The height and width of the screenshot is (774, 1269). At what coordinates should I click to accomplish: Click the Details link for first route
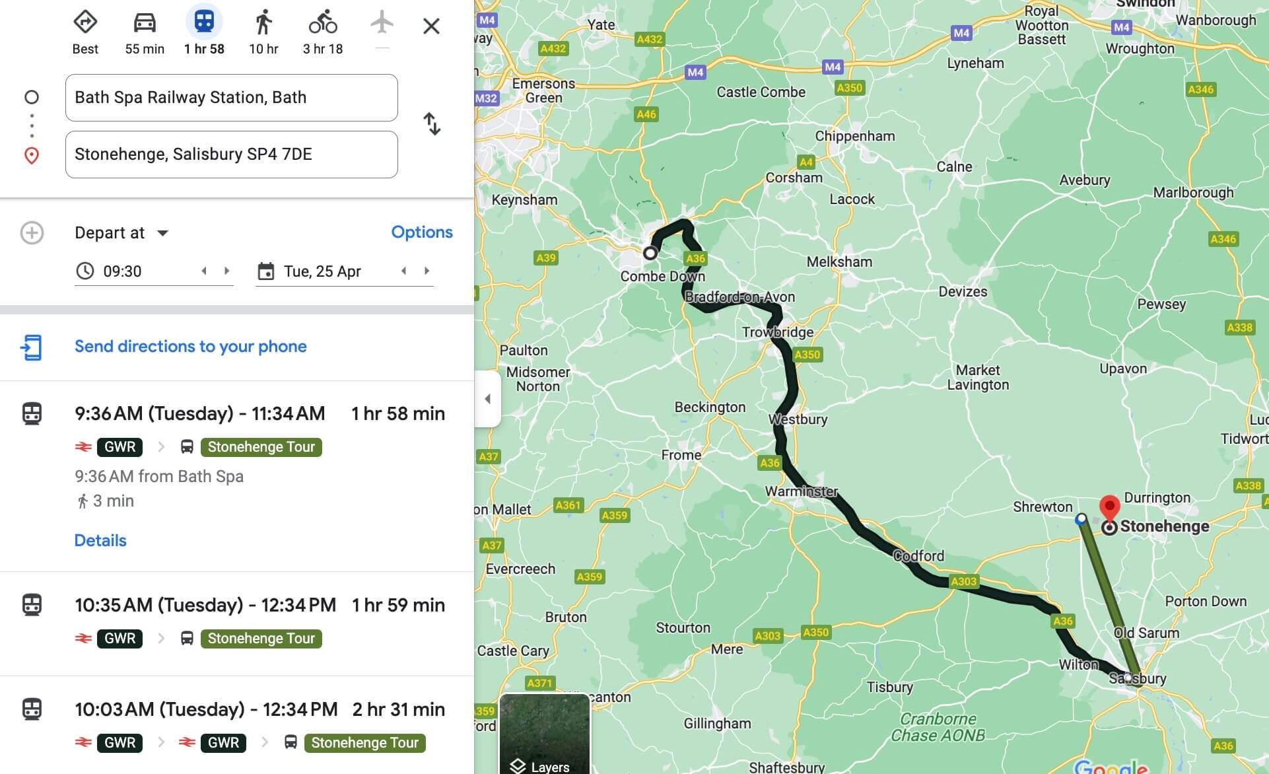99,540
